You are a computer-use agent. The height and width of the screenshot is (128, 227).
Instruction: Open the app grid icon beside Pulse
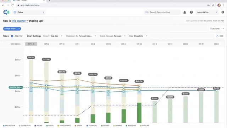pos(15,12)
